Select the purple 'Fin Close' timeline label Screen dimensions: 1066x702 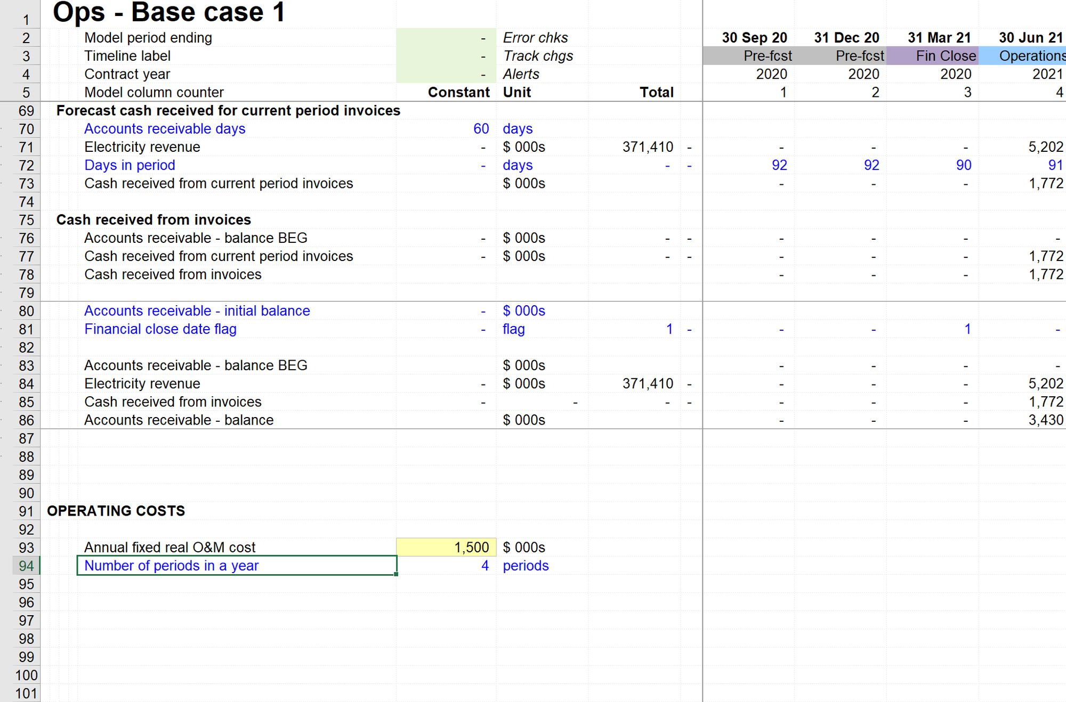pyautogui.click(x=932, y=56)
